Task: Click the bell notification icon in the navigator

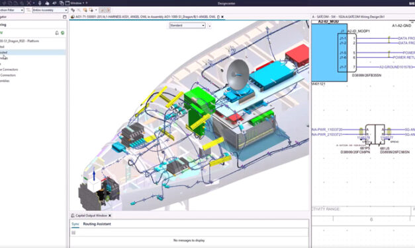Action: (57, 33)
